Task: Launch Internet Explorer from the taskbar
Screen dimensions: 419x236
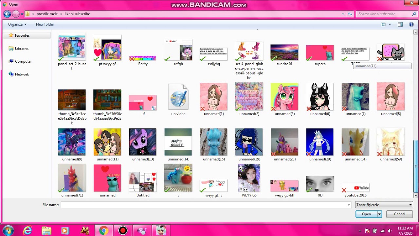Action: pyautogui.click(x=27, y=230)
